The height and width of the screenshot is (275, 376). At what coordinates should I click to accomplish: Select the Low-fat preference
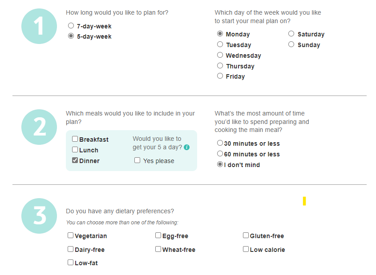coord(70,262)
